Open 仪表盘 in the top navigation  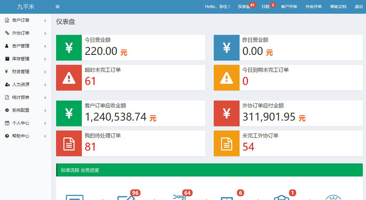click(x=244, y=7)
